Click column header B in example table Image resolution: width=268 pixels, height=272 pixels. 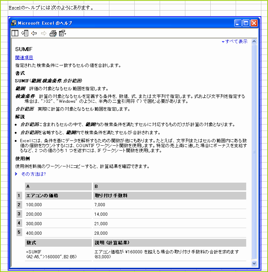[170, 186]
